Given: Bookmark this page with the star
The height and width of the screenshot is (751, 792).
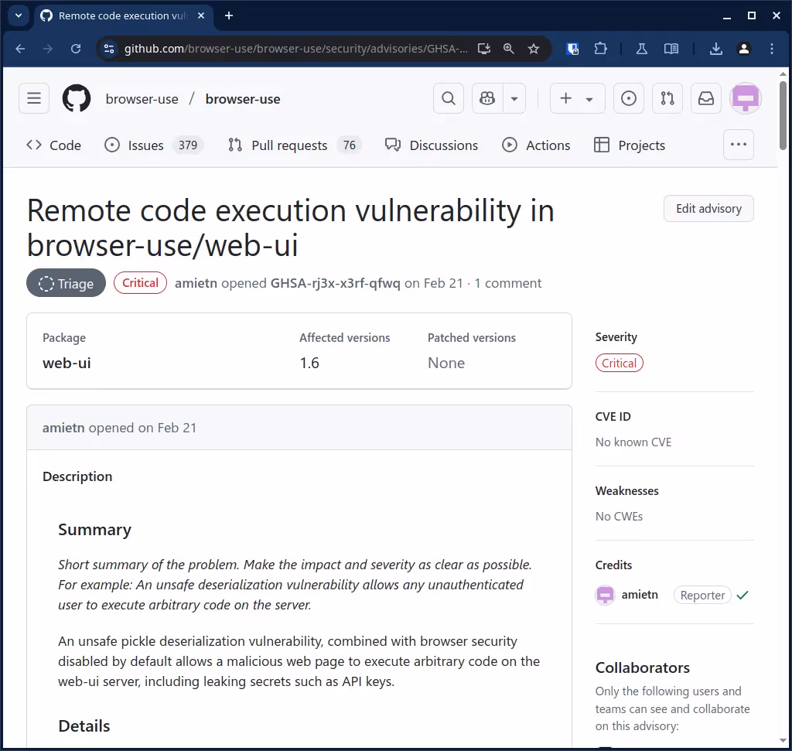Looking at the screenshot, I should tap(534, 49).
